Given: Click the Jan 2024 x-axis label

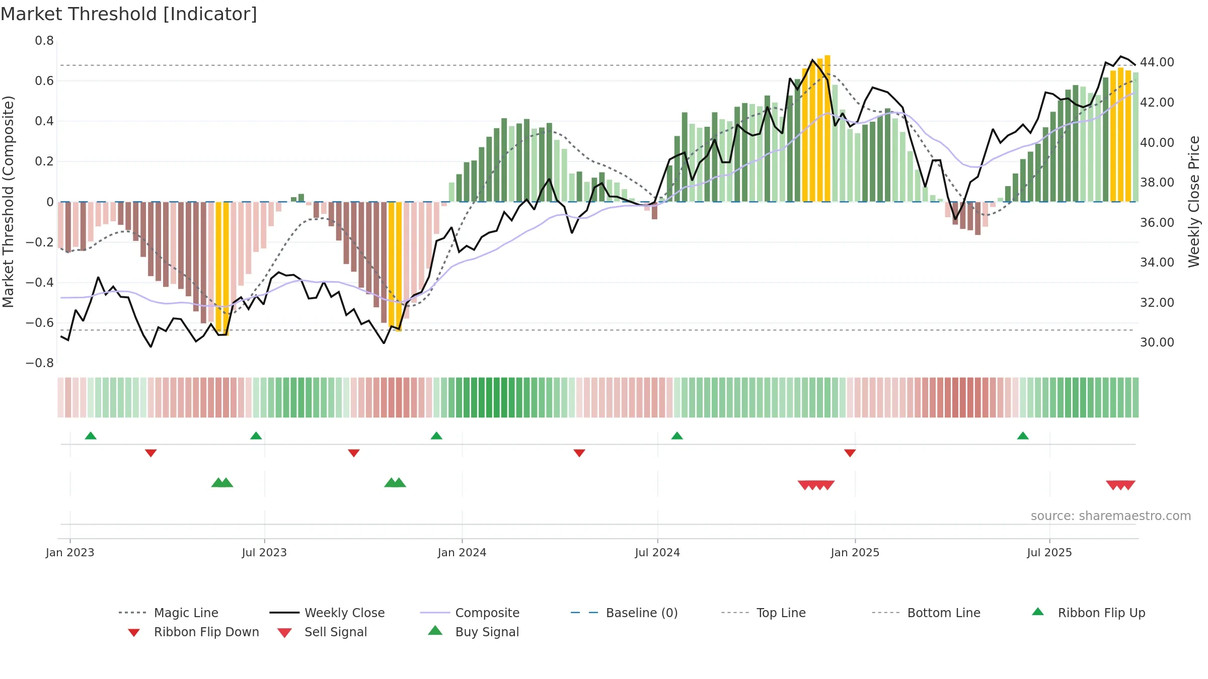Looking at the screenshot, I should [x=462, y=552].
